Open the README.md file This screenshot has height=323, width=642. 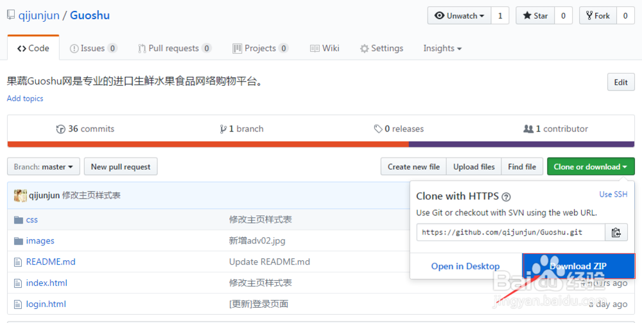click(x=51, y=262)
